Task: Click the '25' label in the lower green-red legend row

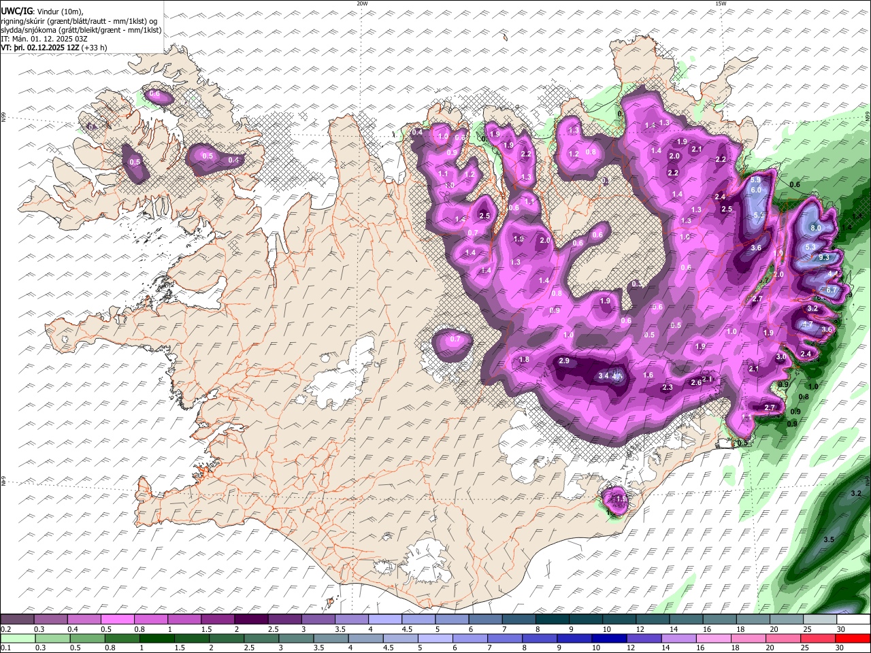Action: coord(804,648)
